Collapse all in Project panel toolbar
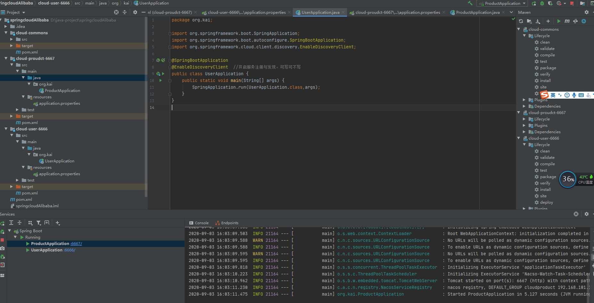The image size is (594, 303). (x=125, y=12)
